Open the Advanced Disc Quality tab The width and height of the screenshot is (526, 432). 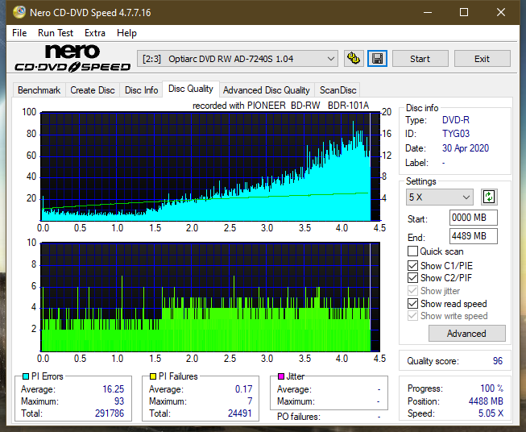pos(267,90)
